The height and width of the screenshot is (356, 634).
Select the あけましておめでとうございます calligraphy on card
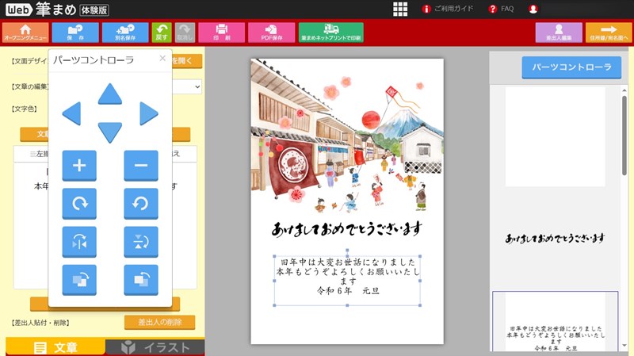click(x=347, y=230)
